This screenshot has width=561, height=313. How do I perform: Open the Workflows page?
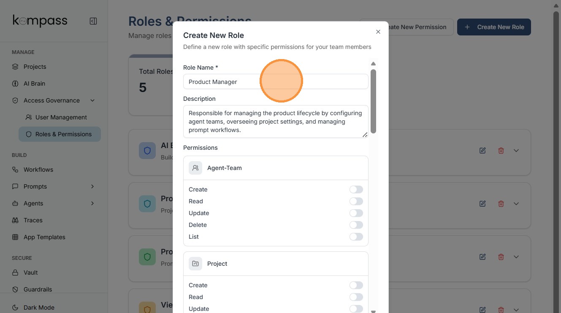point(38,170)
